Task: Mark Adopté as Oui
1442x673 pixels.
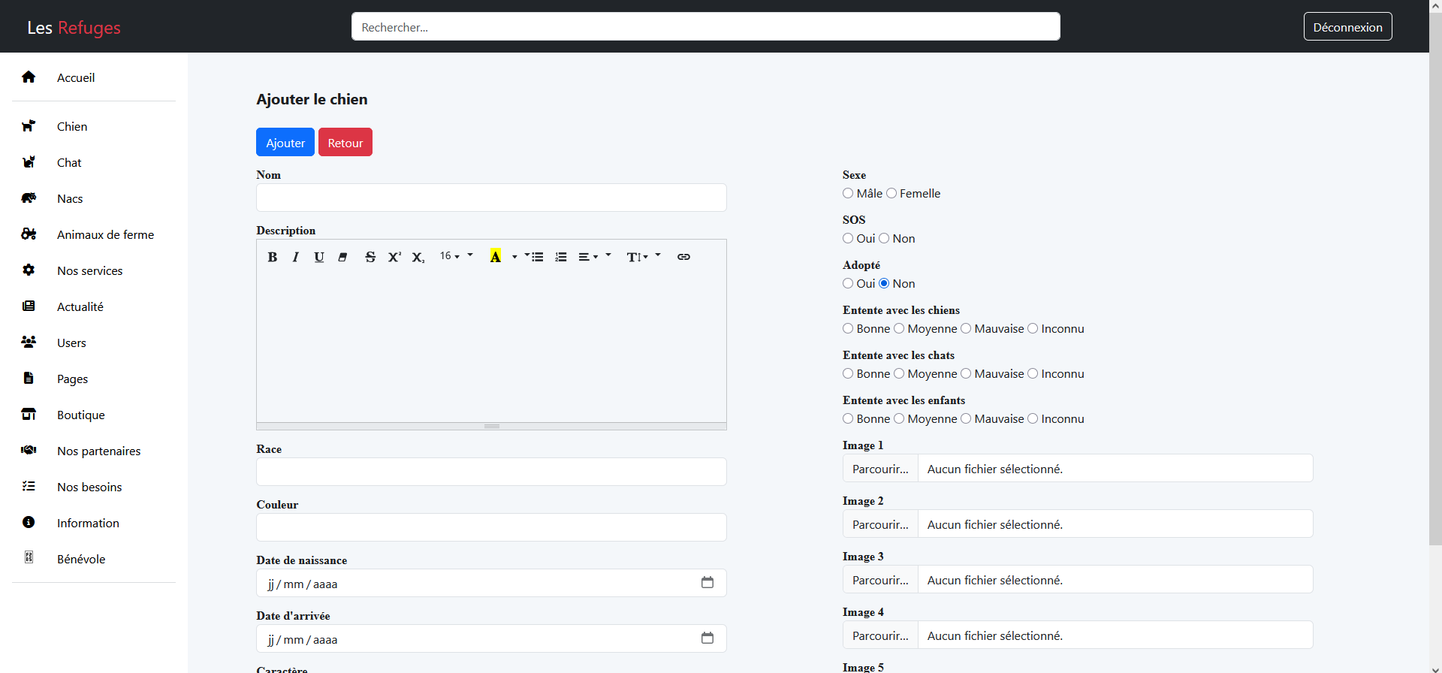Action: (x=848, y=283)
